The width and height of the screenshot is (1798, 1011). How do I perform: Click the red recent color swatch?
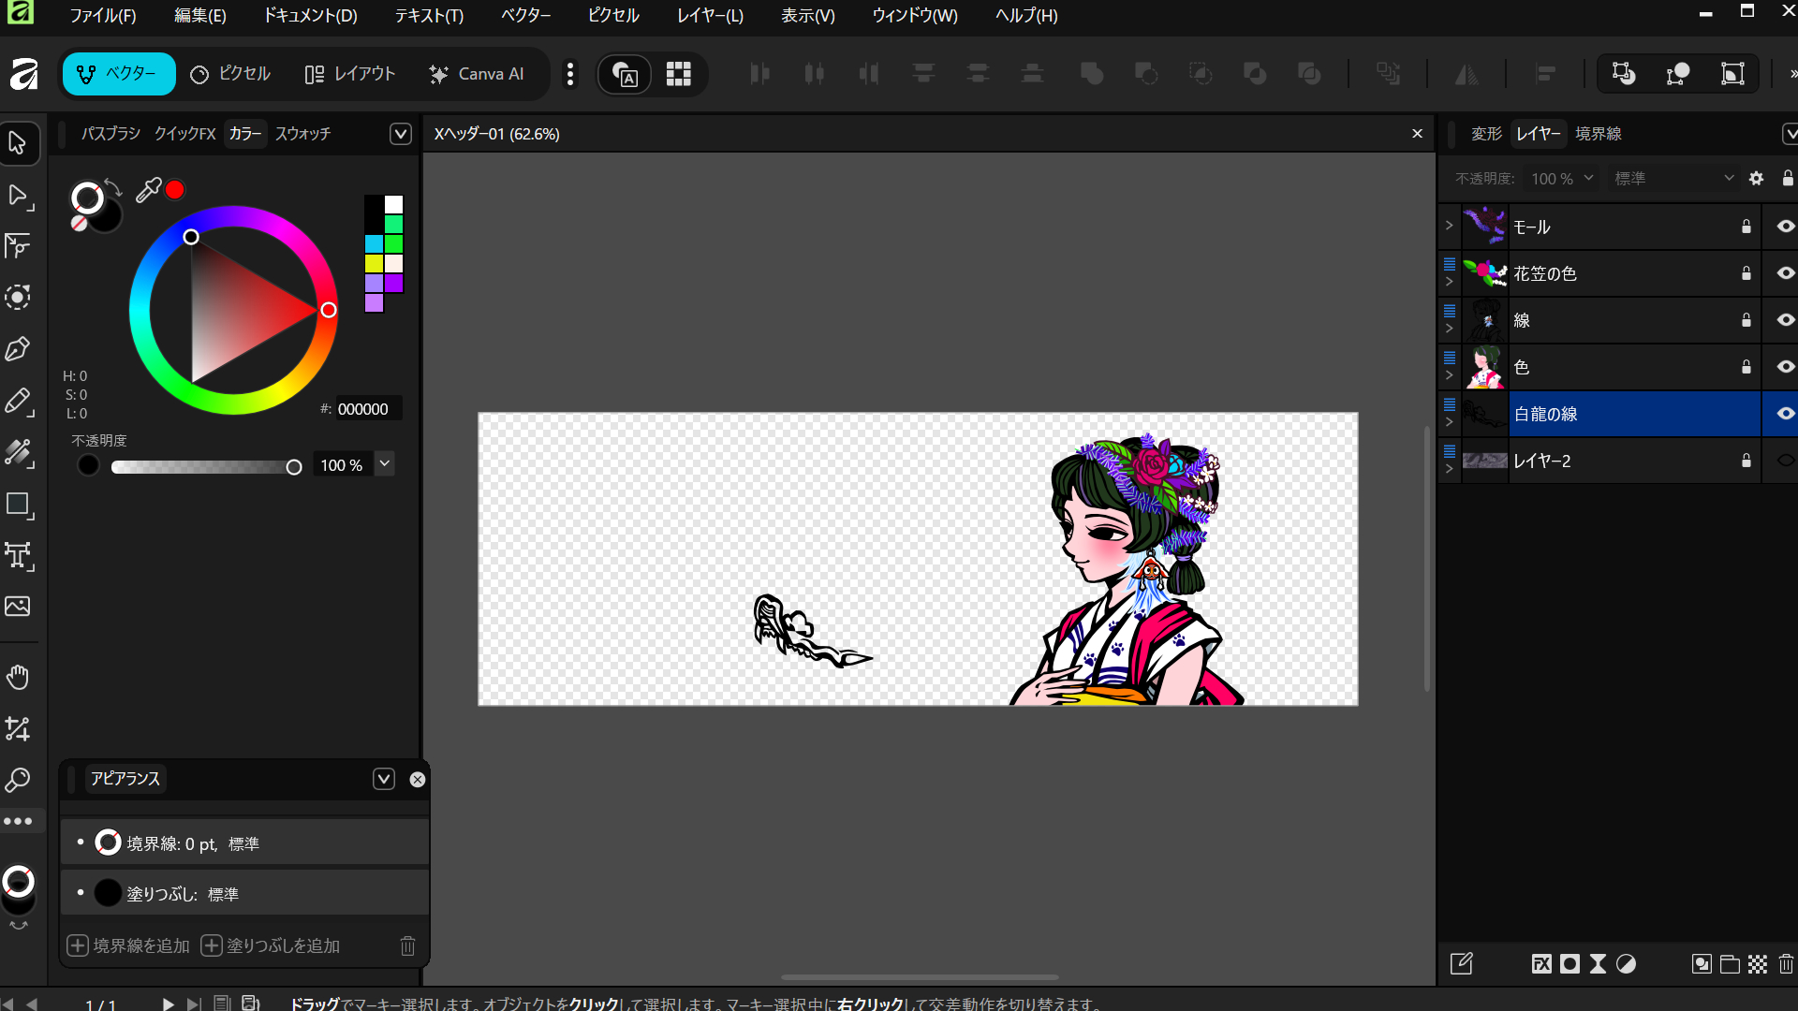click(x=175, y=190)
